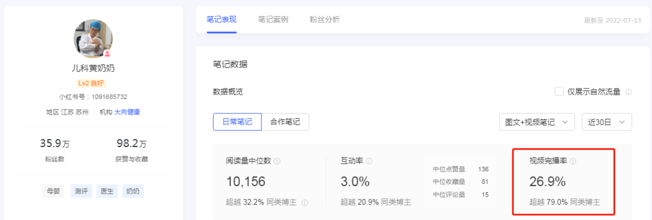Screen dimensions: 652x220
Task: Click info icon after 仅展示自然流量
Action: [x=628, y=92]
